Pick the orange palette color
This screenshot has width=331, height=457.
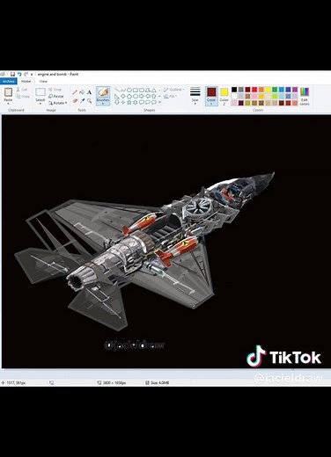pyautogui.click(x=261, y=90)
